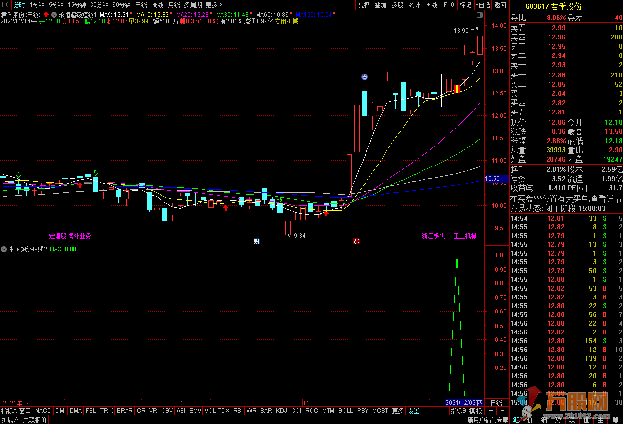This screenshot has width=623, height=424.
Task: Click the 返回 back button
Action: pyautogui.click(x=500, y=5)
